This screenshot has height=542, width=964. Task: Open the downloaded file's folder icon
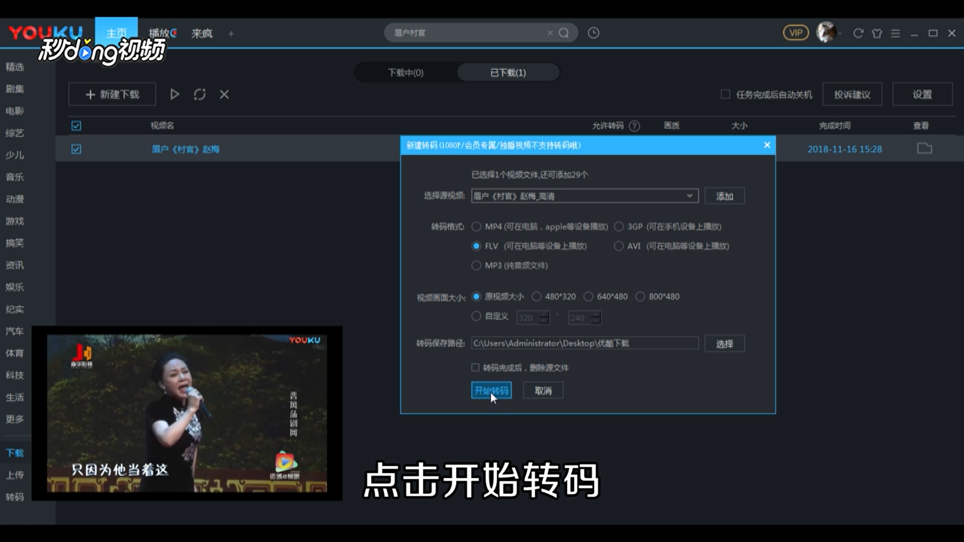tap(924, 149)
